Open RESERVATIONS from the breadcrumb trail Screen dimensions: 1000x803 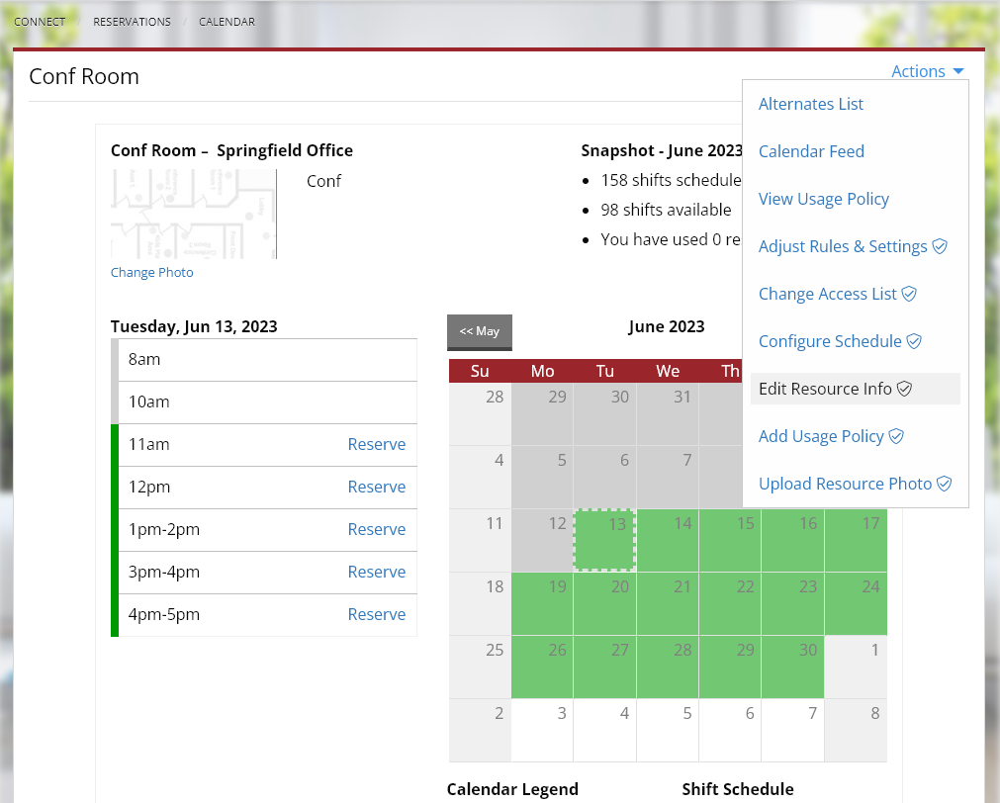click(132, 21)
